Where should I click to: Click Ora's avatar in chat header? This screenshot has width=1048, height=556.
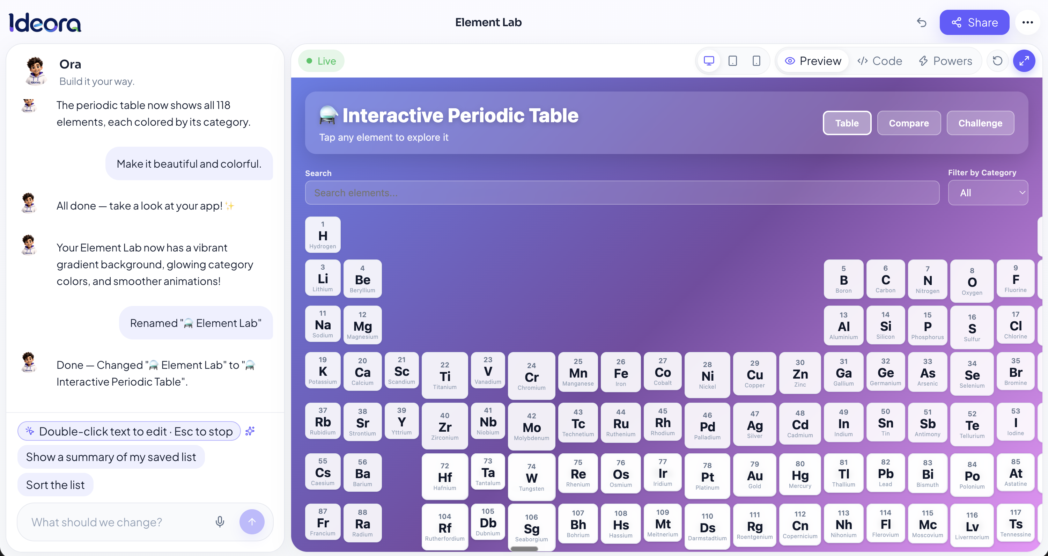[x=36, y=71]
